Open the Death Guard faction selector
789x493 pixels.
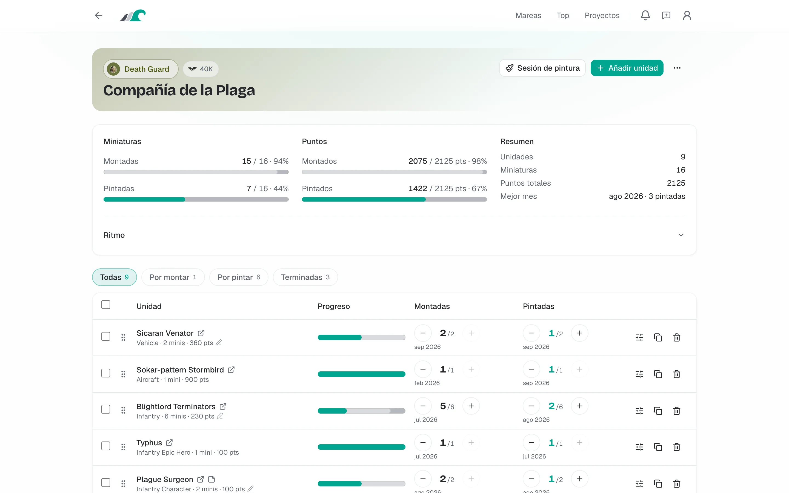(x=141, y=69)
